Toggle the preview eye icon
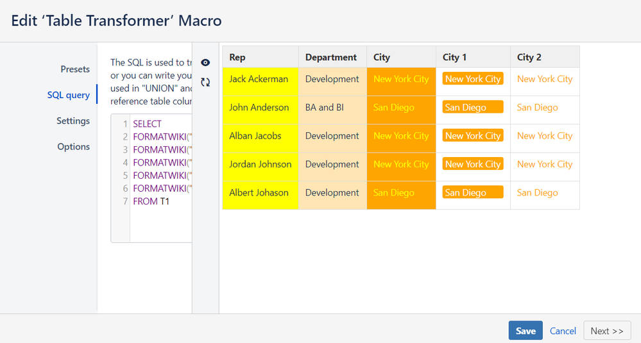This screenshot has width=641, height=343. click(x=205, y=63)
